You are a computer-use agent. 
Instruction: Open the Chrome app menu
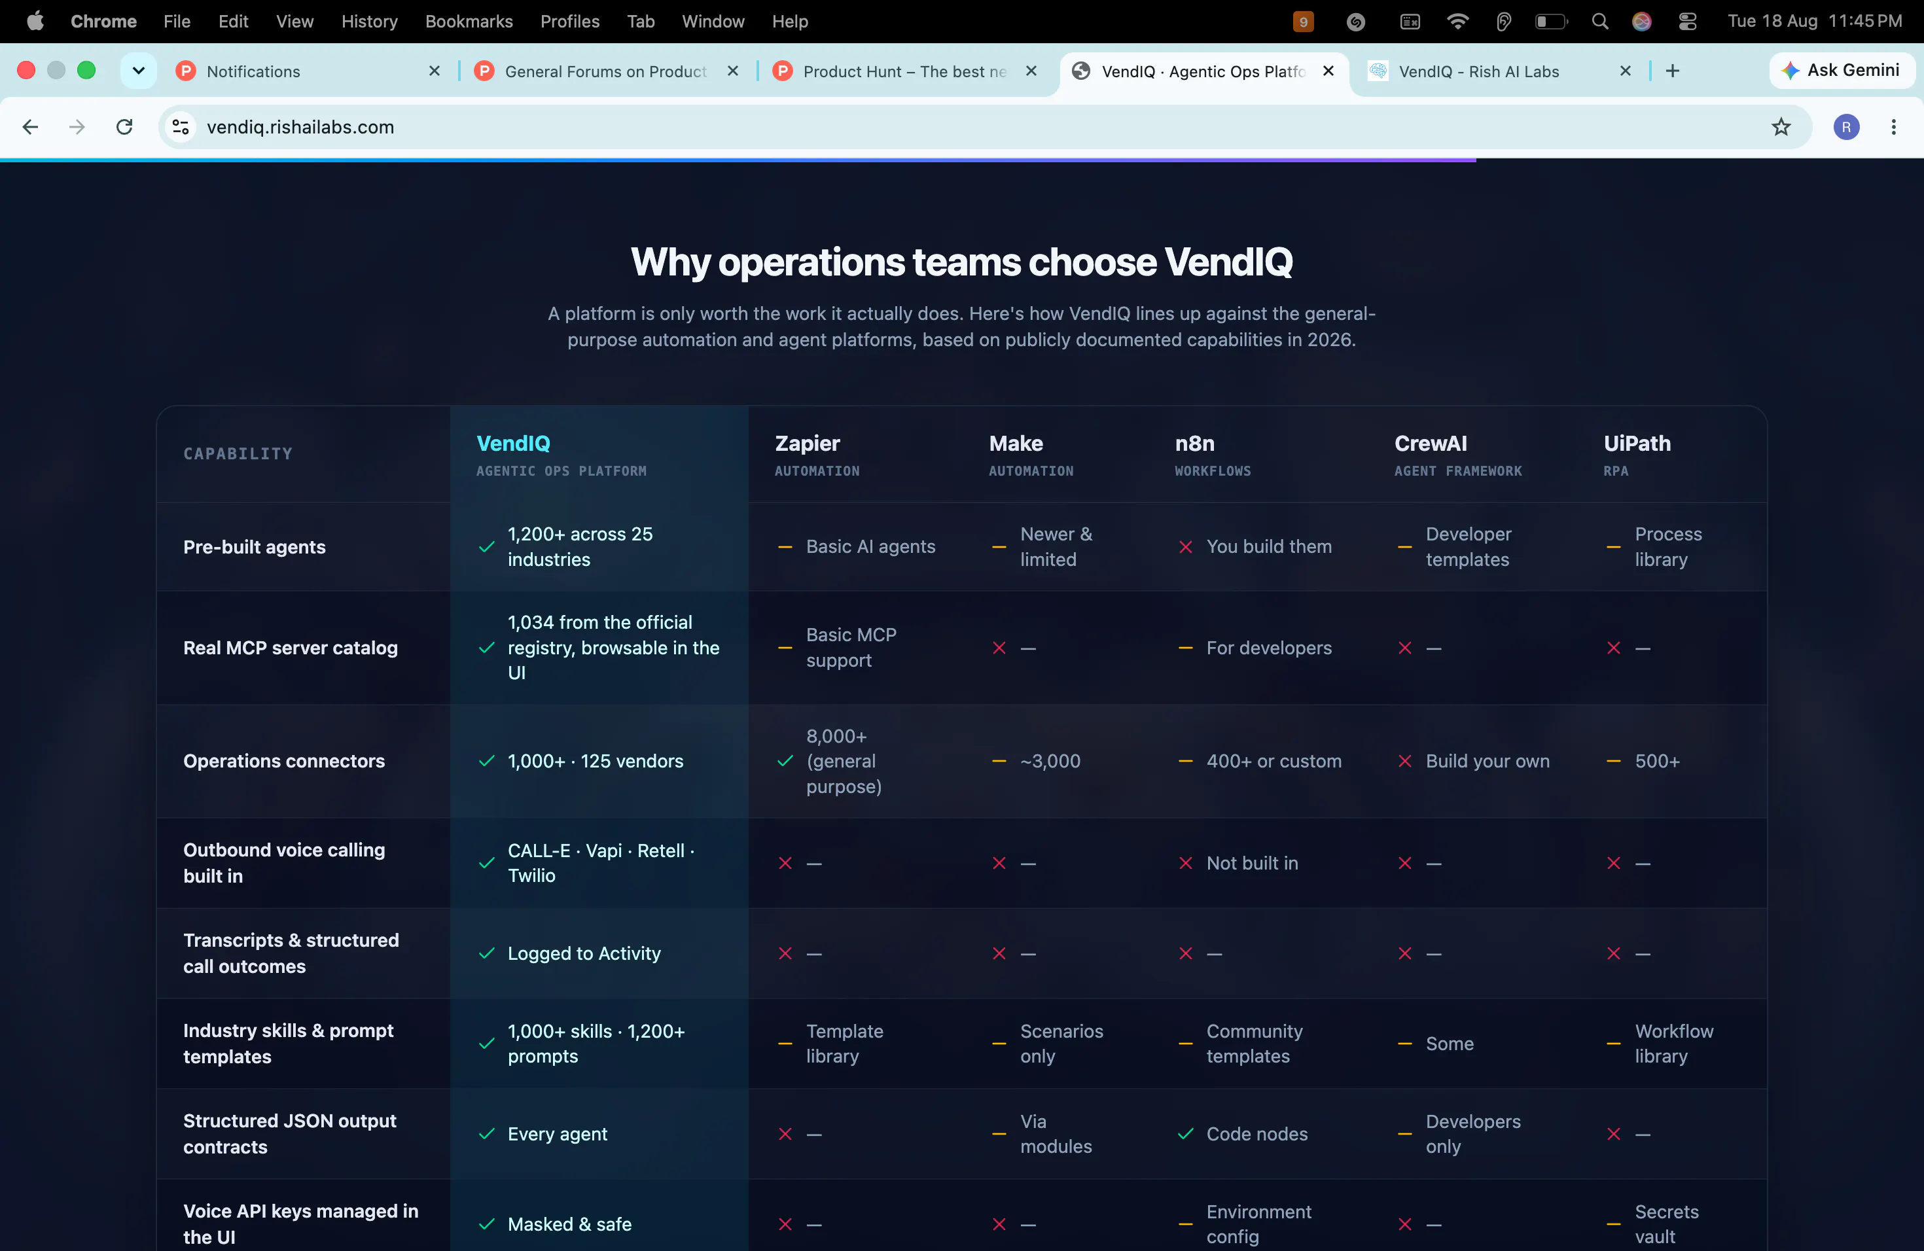point(103,21)
